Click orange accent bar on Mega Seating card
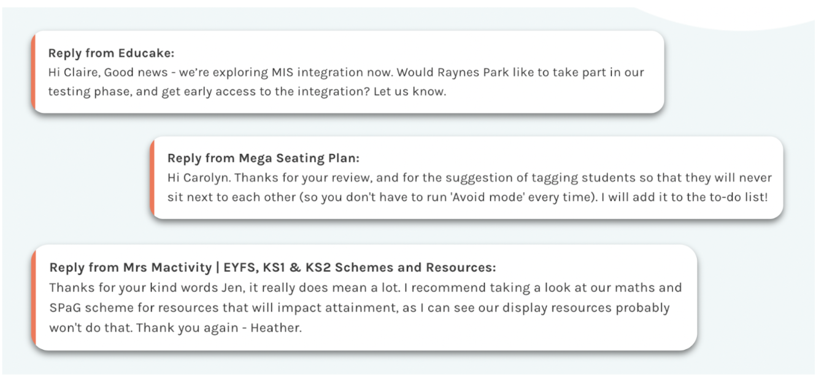The image size is (824, 391). click(x=152, y=177)
